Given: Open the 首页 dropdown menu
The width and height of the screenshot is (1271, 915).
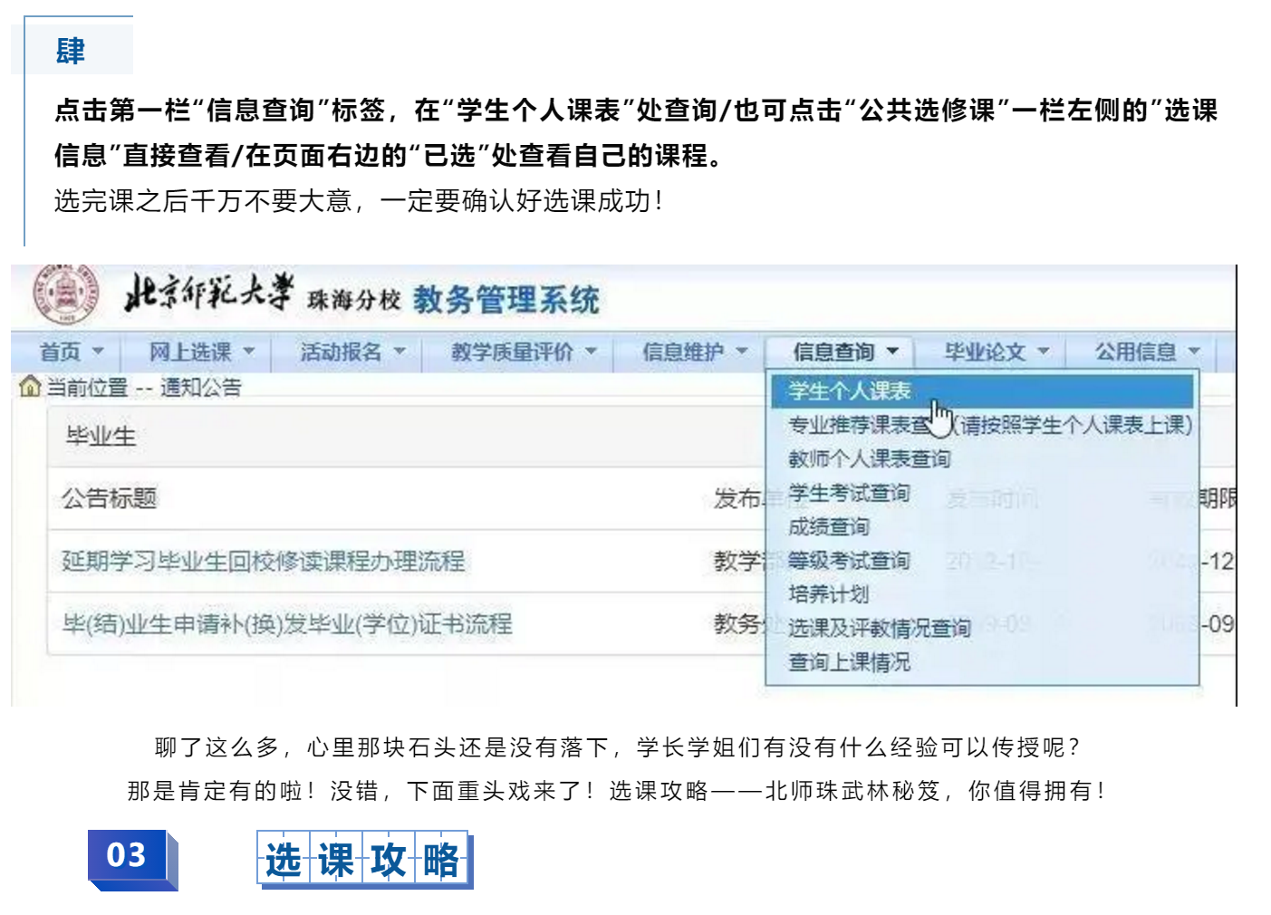Looking at the screenshot, I should click(71, 352).
